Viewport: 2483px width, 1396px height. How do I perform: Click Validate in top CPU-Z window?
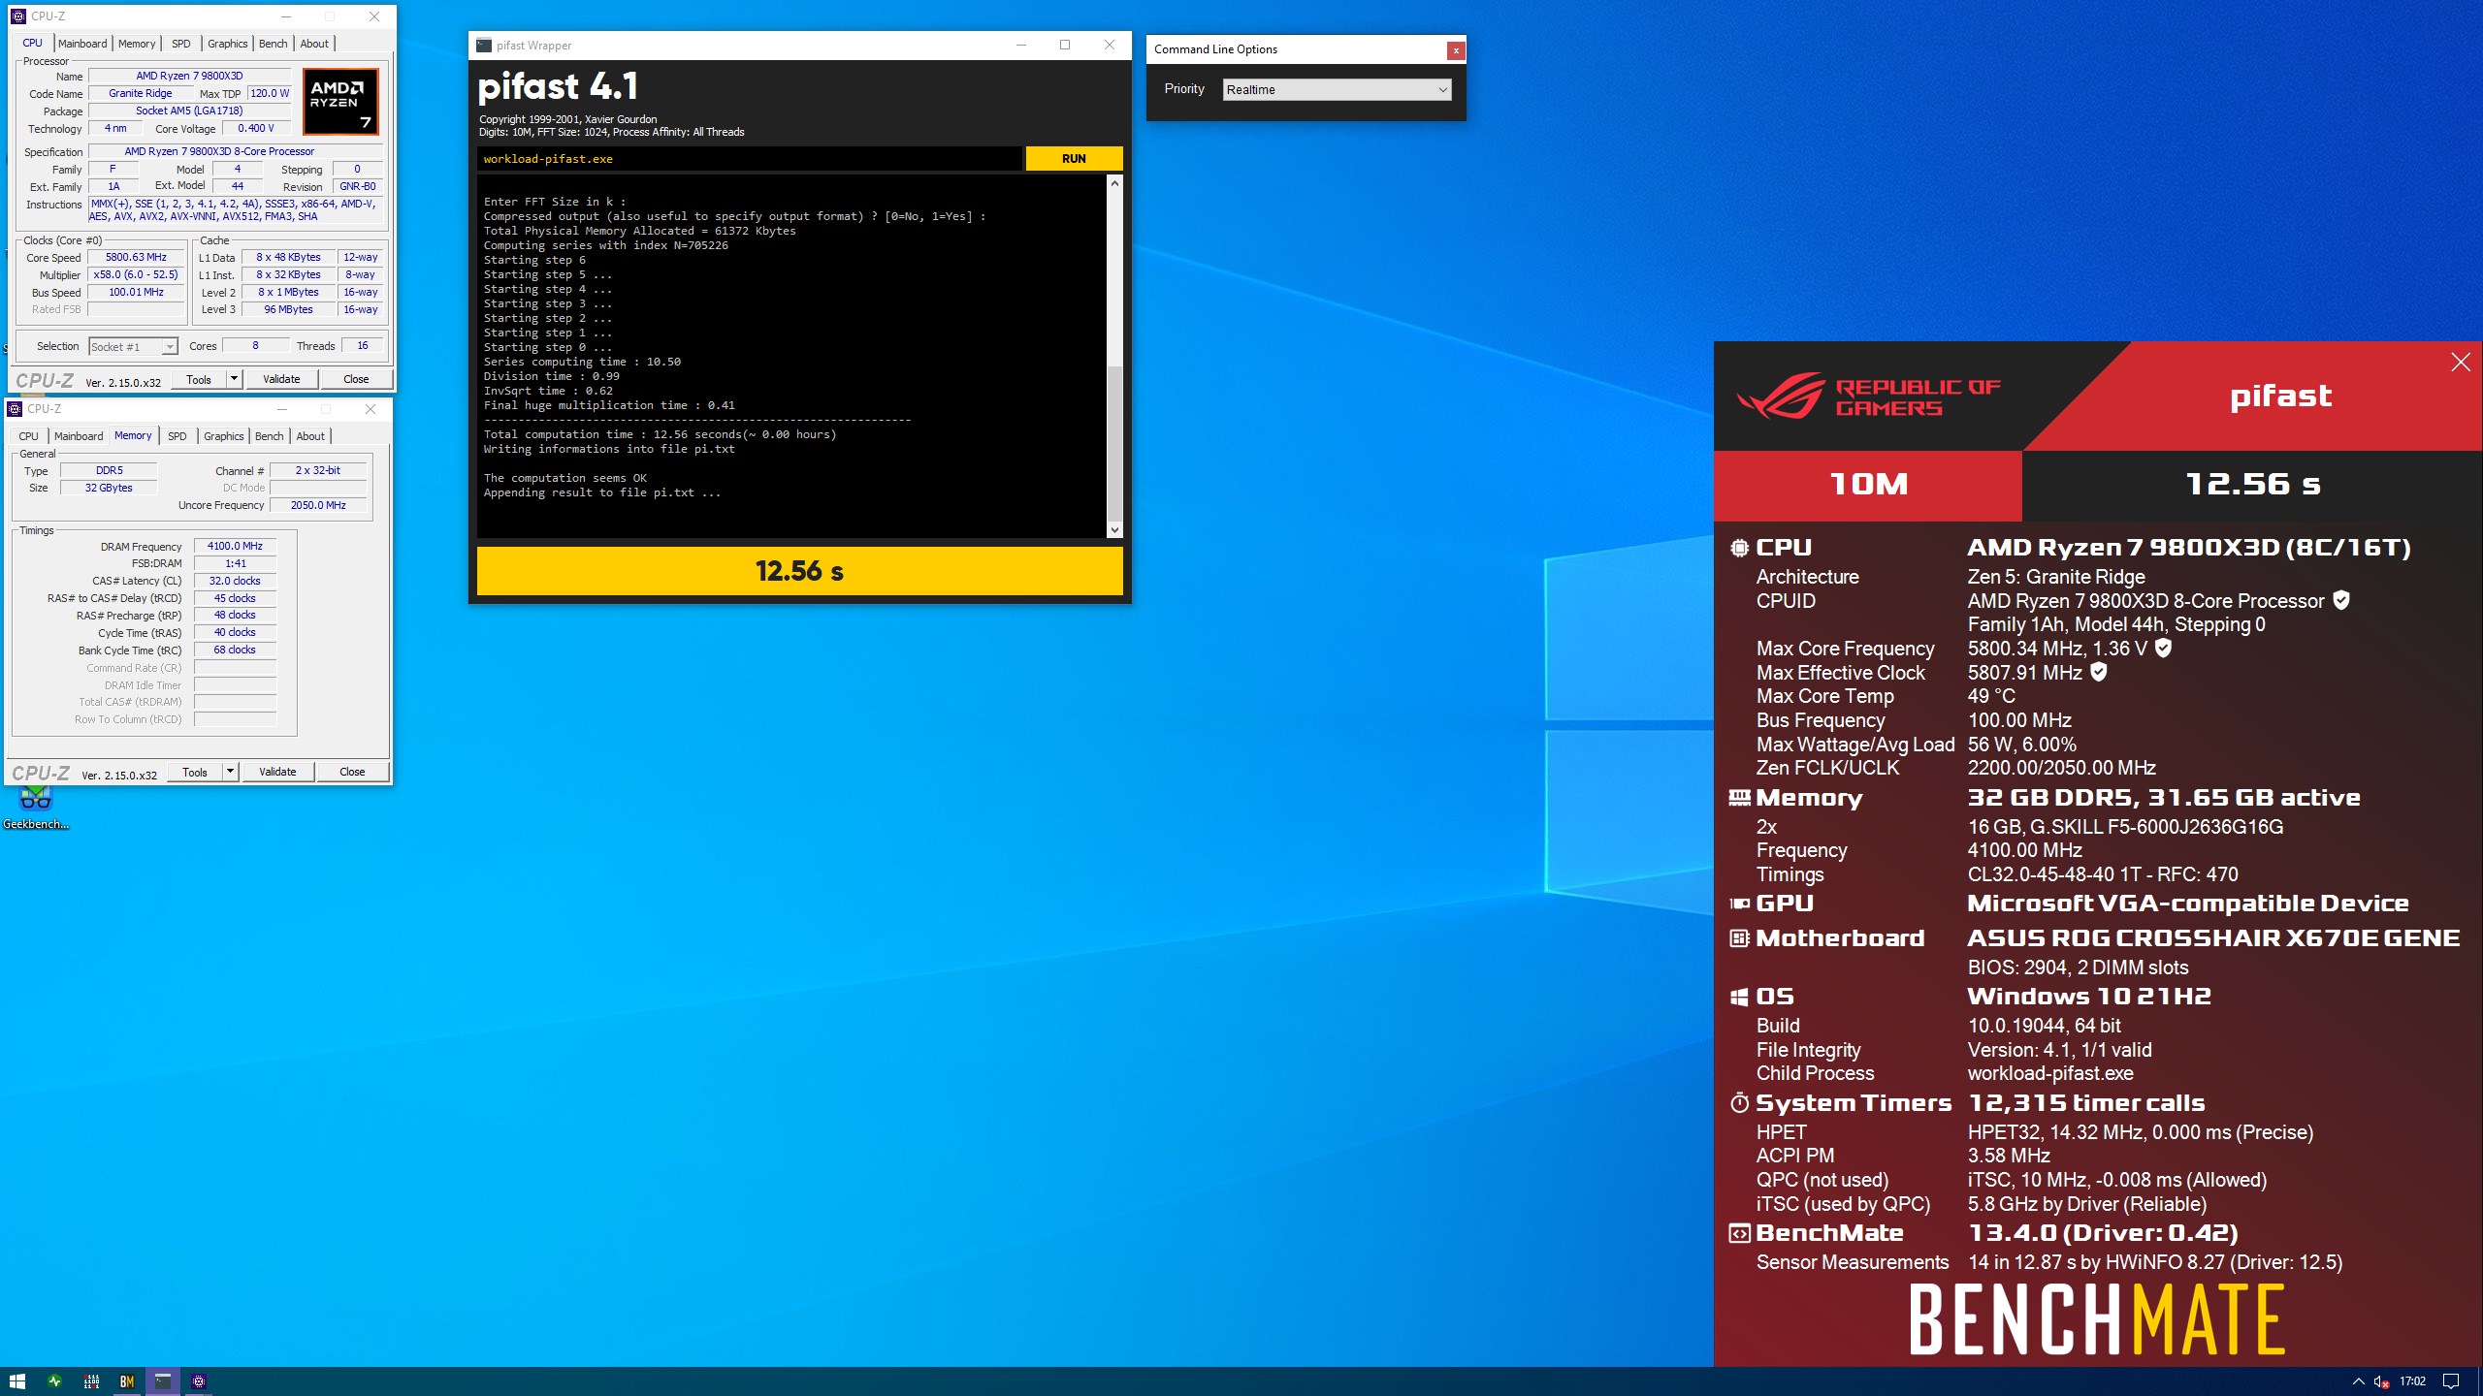pos(281,380)
